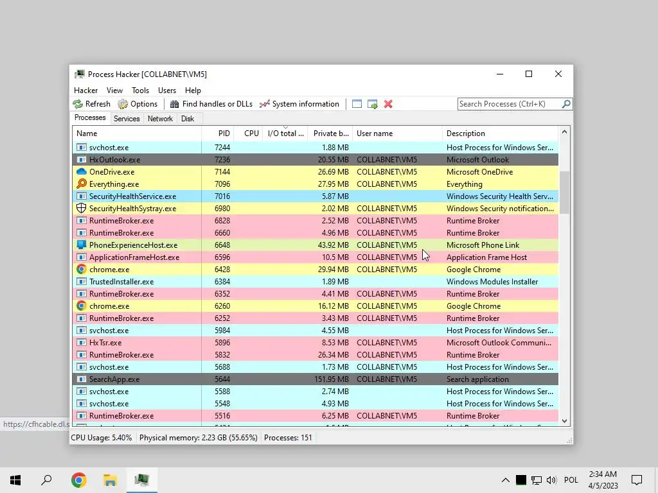This screenshot has width=658, height=493.
Task: Click Process Hacker taskbar icon
Action: pos(142,480)
